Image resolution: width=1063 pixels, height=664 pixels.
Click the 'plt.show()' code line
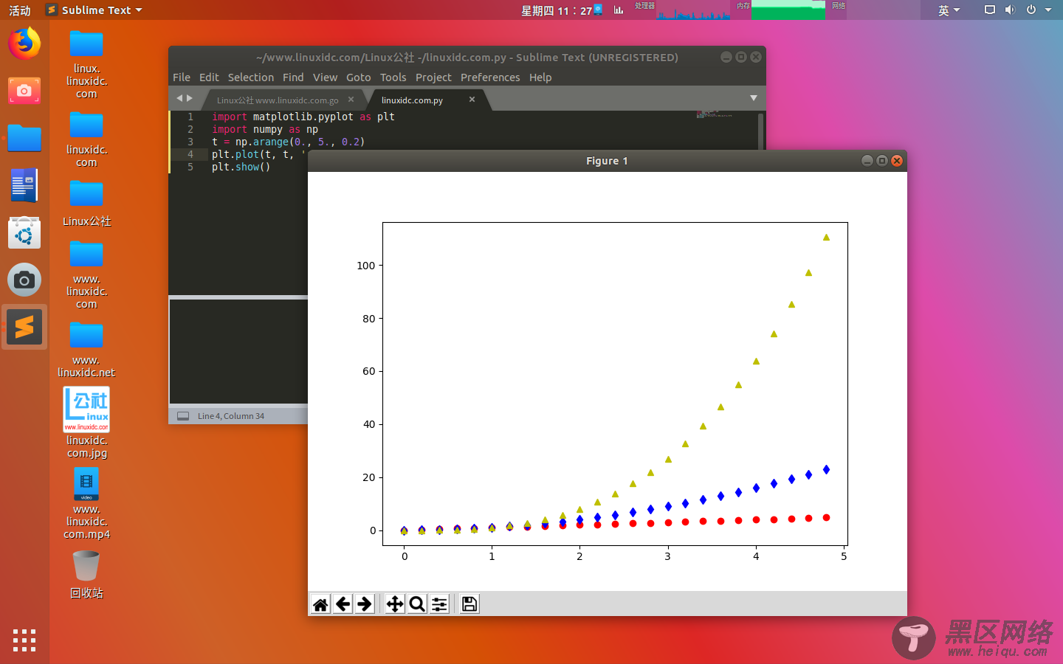tap(241, 167)
